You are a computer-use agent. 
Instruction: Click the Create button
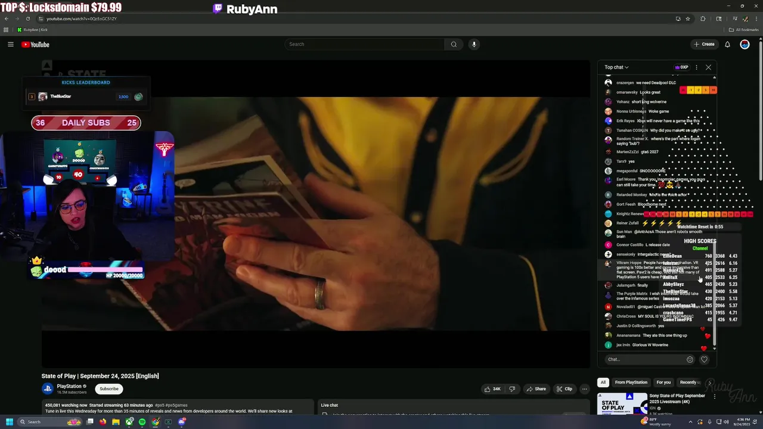(704, 44)
